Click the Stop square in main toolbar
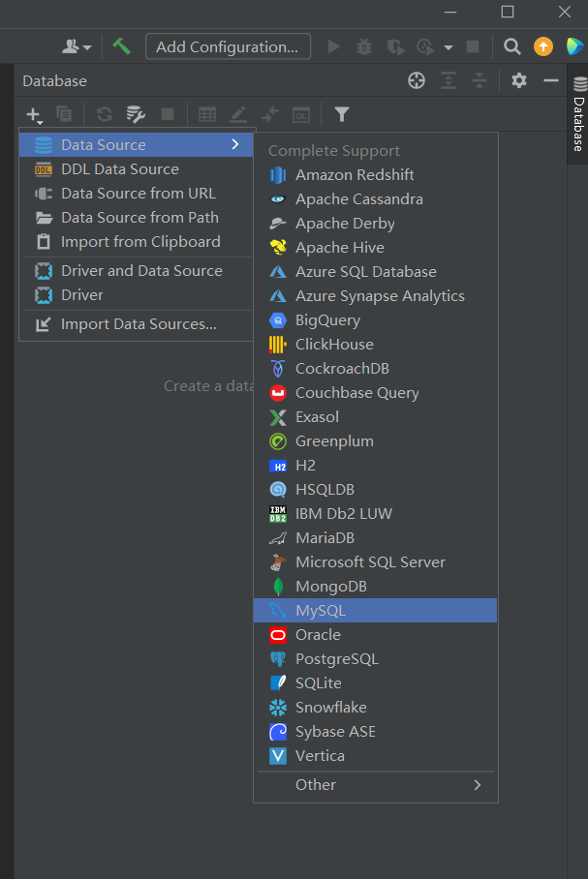Viewport: 588px width, 879px height. [473, 46]
